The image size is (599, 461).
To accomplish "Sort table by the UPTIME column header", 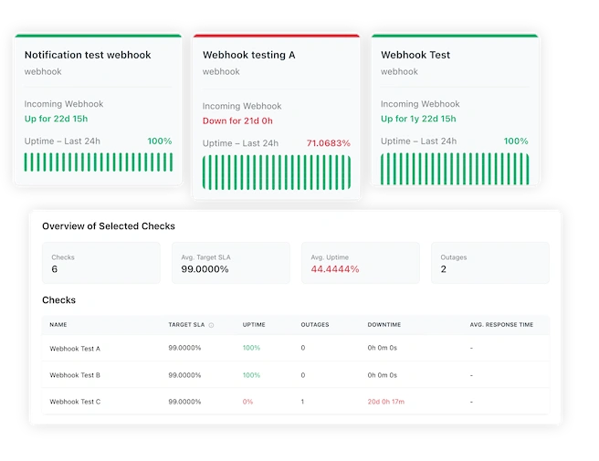I will pos(254,325).
